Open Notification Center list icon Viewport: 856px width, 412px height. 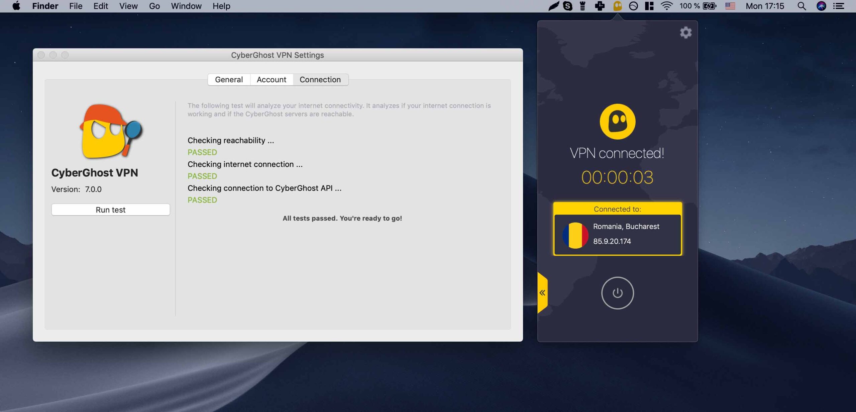click(x=839, y=6)
